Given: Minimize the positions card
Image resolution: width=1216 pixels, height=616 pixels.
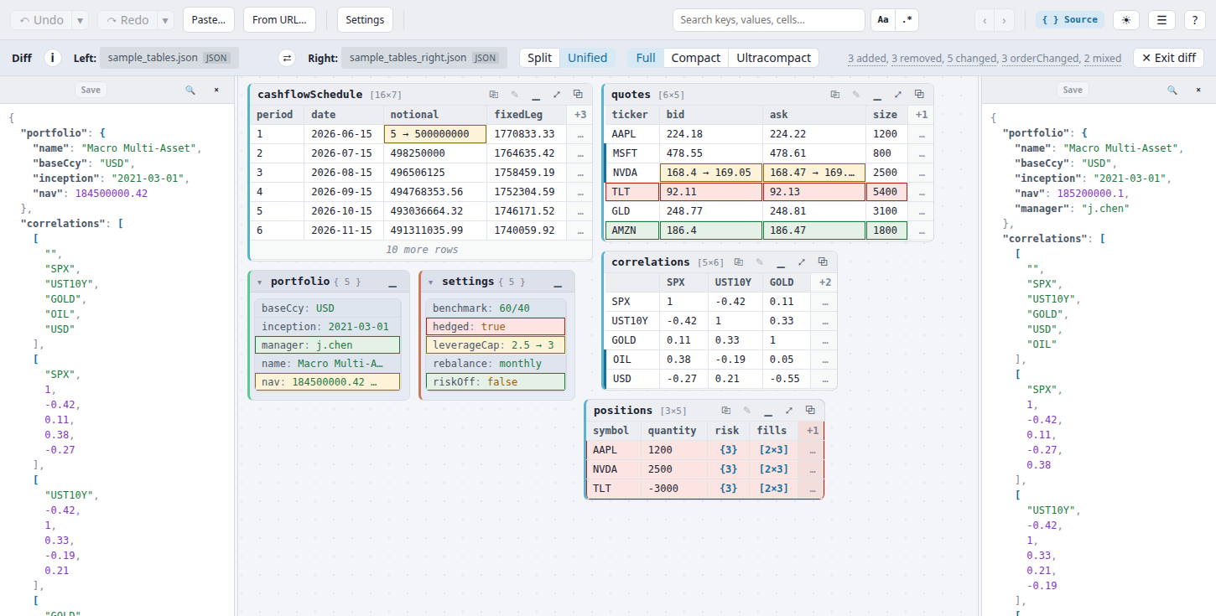Looking at the screenshot, I should [x=768, y=411].
